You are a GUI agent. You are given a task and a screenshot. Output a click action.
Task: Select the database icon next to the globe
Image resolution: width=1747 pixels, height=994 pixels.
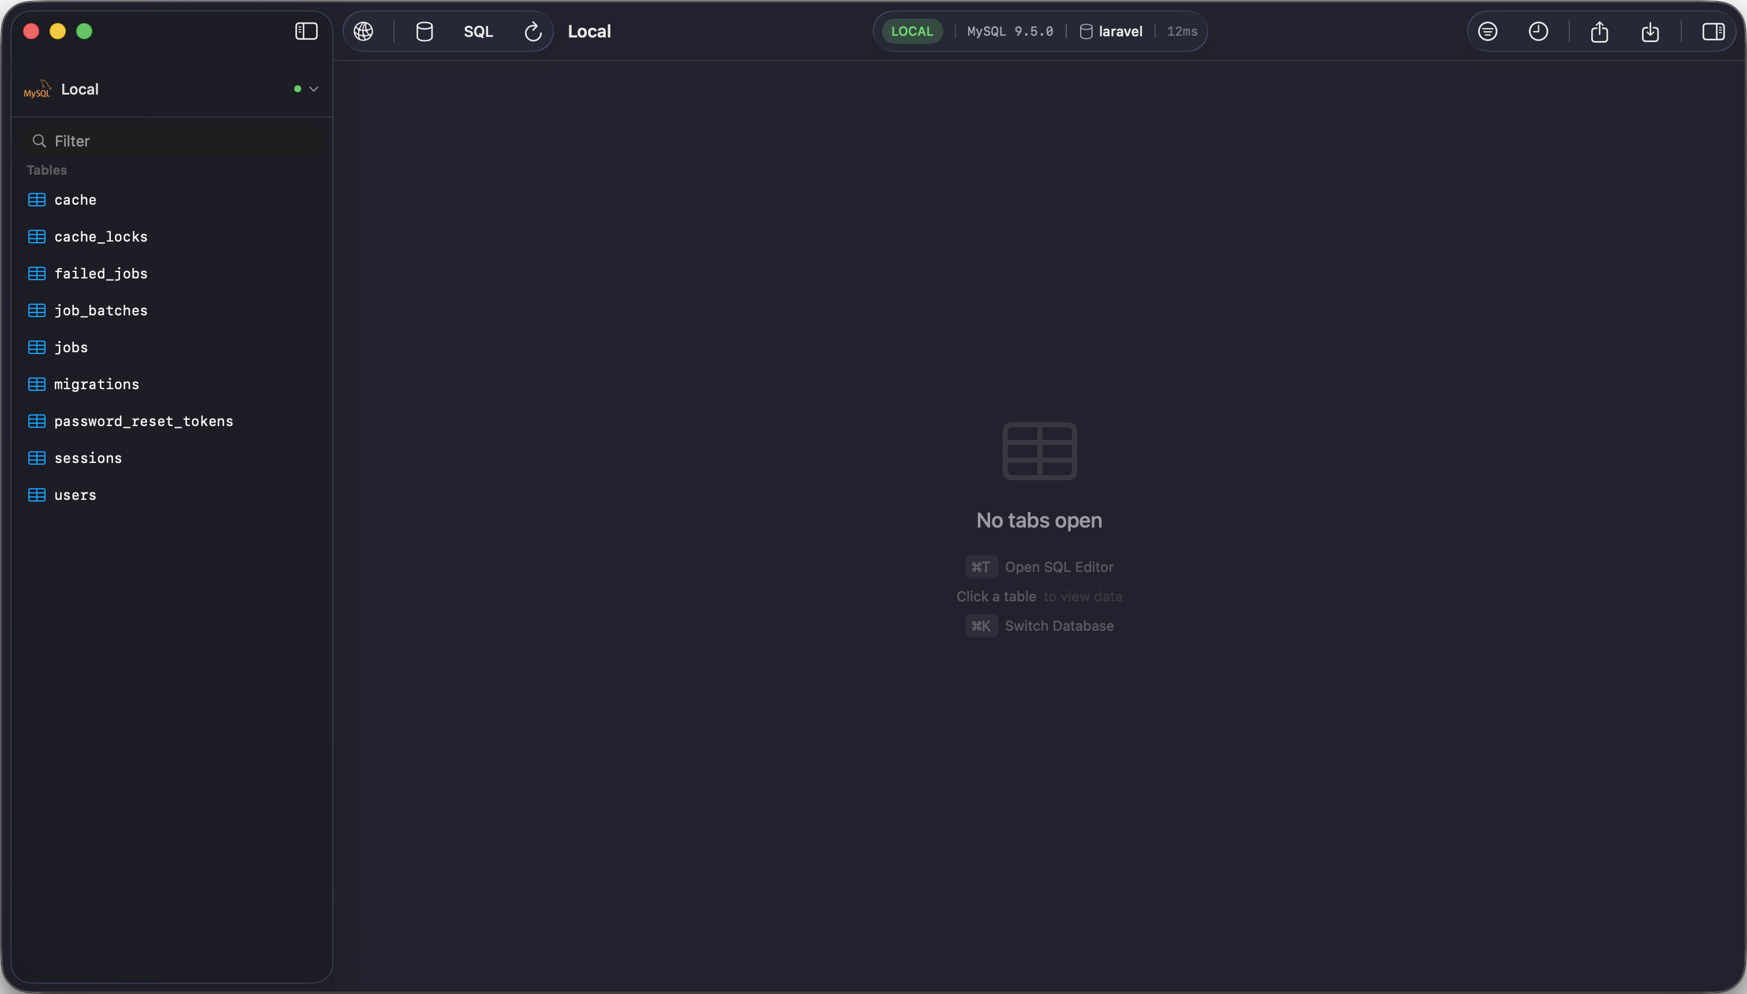[424, 31]
